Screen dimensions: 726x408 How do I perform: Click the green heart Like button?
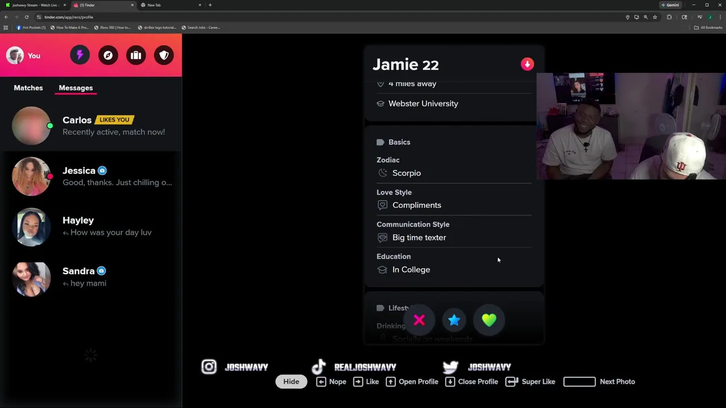pyautogui.click(x=489, y=320)
